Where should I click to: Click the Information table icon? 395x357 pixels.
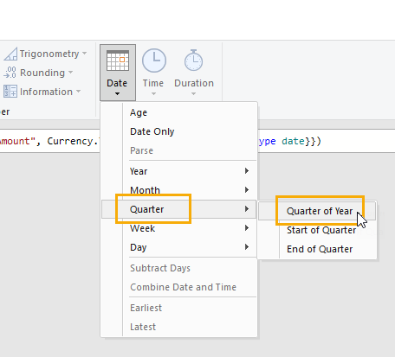coord(10,92)
